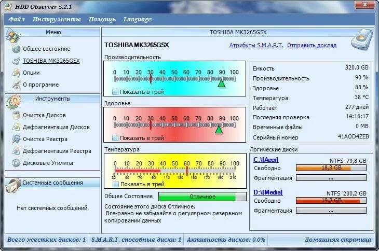Click the Windows flag icon in Меню header
This screenshot has height=251, width=379.
(13, 36)
